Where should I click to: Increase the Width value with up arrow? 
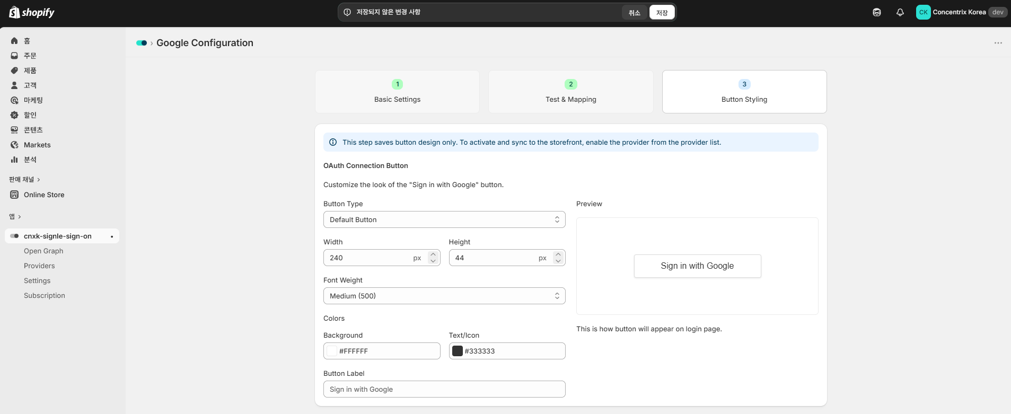pyautogui.click(x=433, y=254)
